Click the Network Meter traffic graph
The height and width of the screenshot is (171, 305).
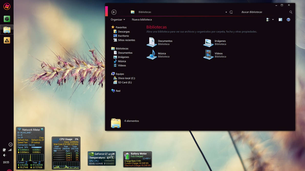(x=30, y=158)
